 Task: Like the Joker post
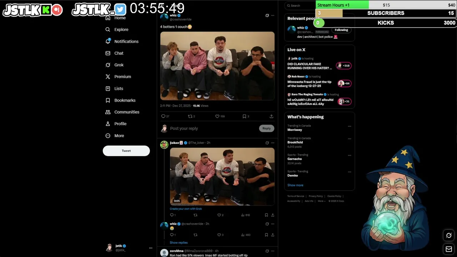coord(219,215)
